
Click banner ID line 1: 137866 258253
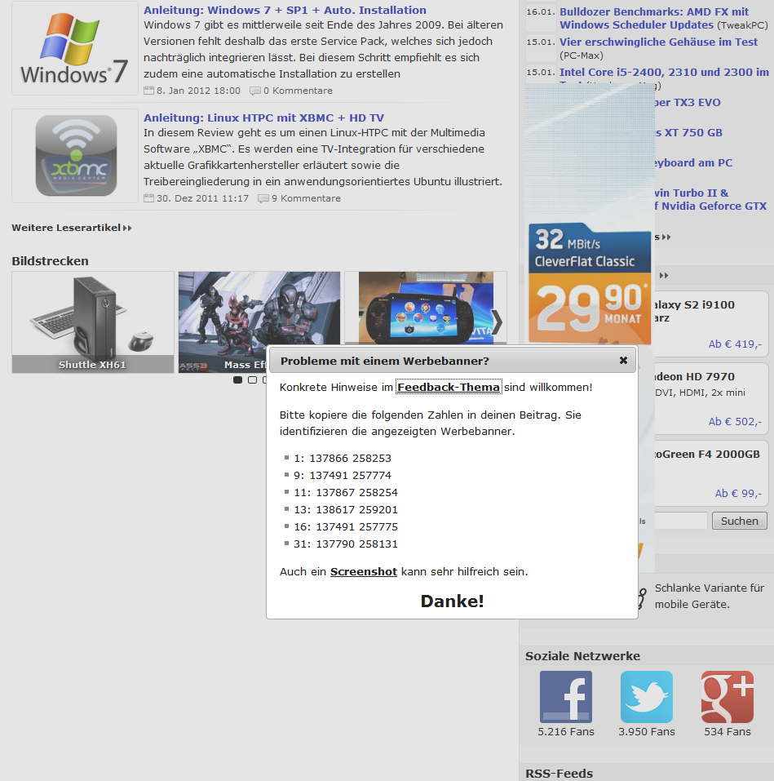click(x=343, y=458)
